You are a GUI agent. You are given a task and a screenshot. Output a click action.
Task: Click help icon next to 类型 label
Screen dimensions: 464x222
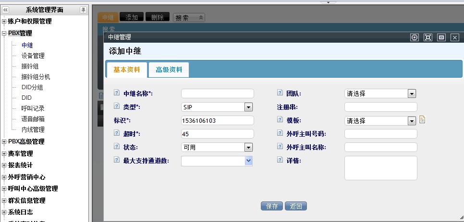117,106
